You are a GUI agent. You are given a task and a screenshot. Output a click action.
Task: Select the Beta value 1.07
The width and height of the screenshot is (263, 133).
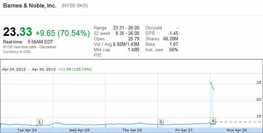(174, 44)
